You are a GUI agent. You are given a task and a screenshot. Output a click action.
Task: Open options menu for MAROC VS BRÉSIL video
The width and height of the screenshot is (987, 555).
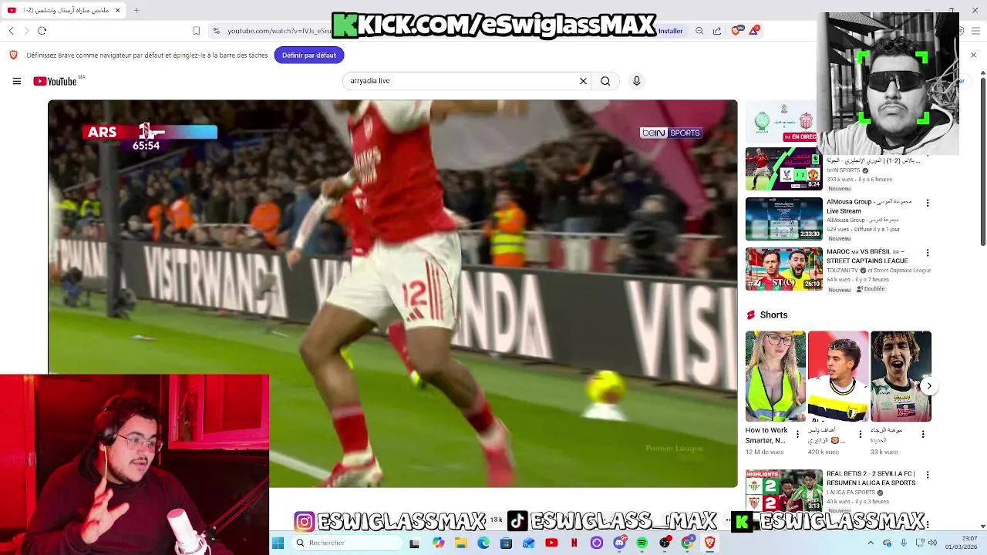coord(928,253)
